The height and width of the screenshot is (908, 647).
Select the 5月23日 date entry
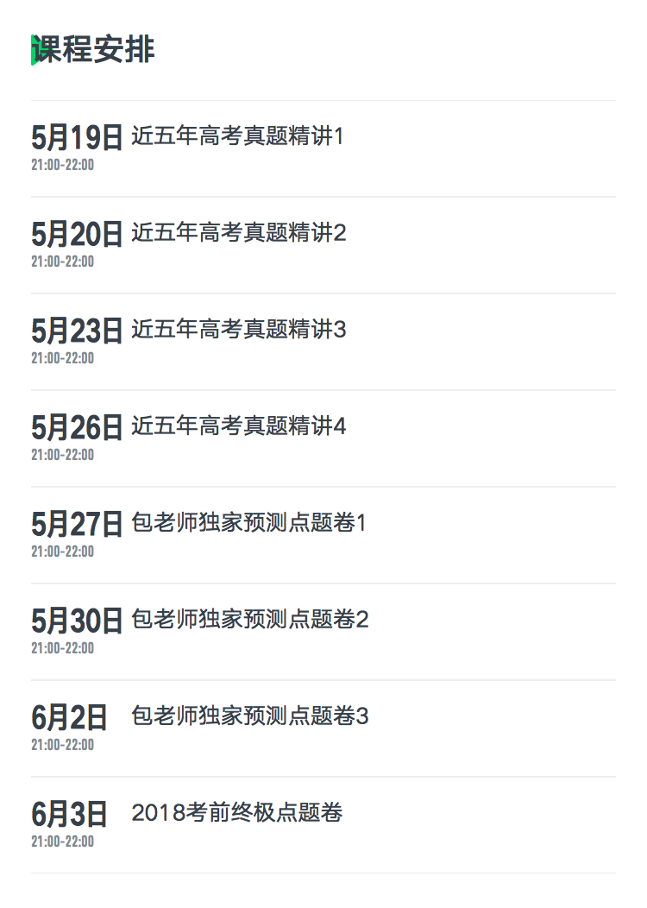tap(77, 331)
